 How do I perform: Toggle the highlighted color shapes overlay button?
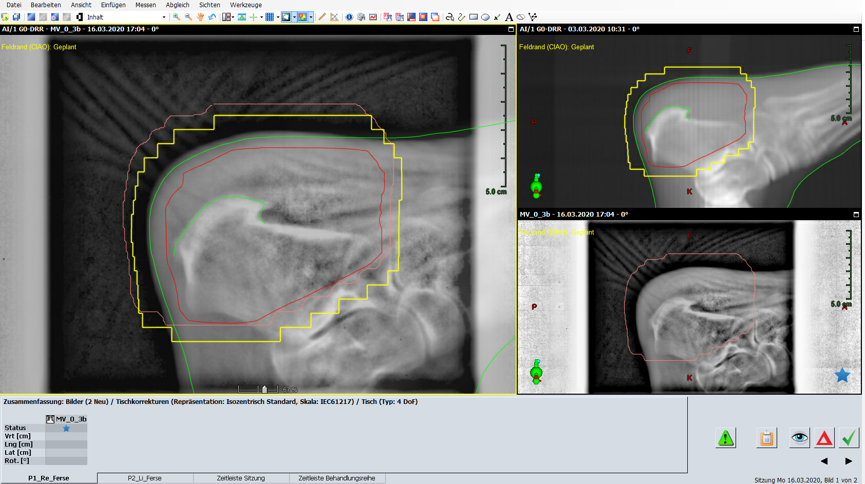303,17
